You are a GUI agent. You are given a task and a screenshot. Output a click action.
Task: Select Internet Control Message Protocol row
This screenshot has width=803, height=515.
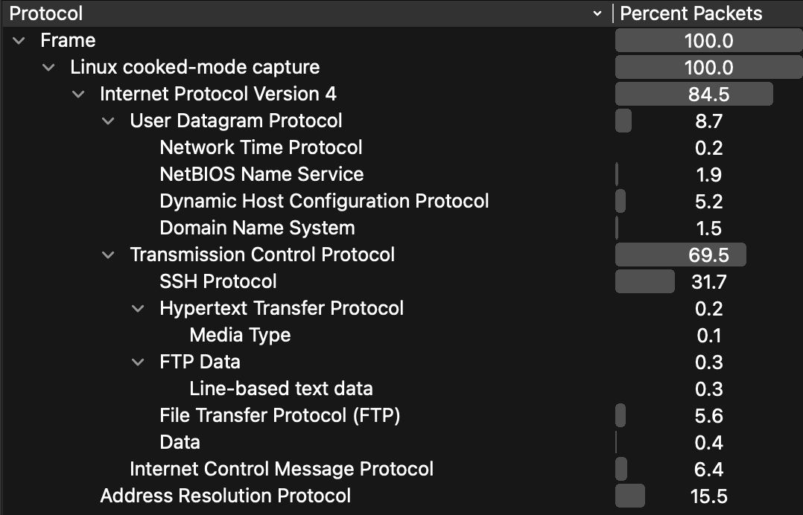[x=282, y=470]
